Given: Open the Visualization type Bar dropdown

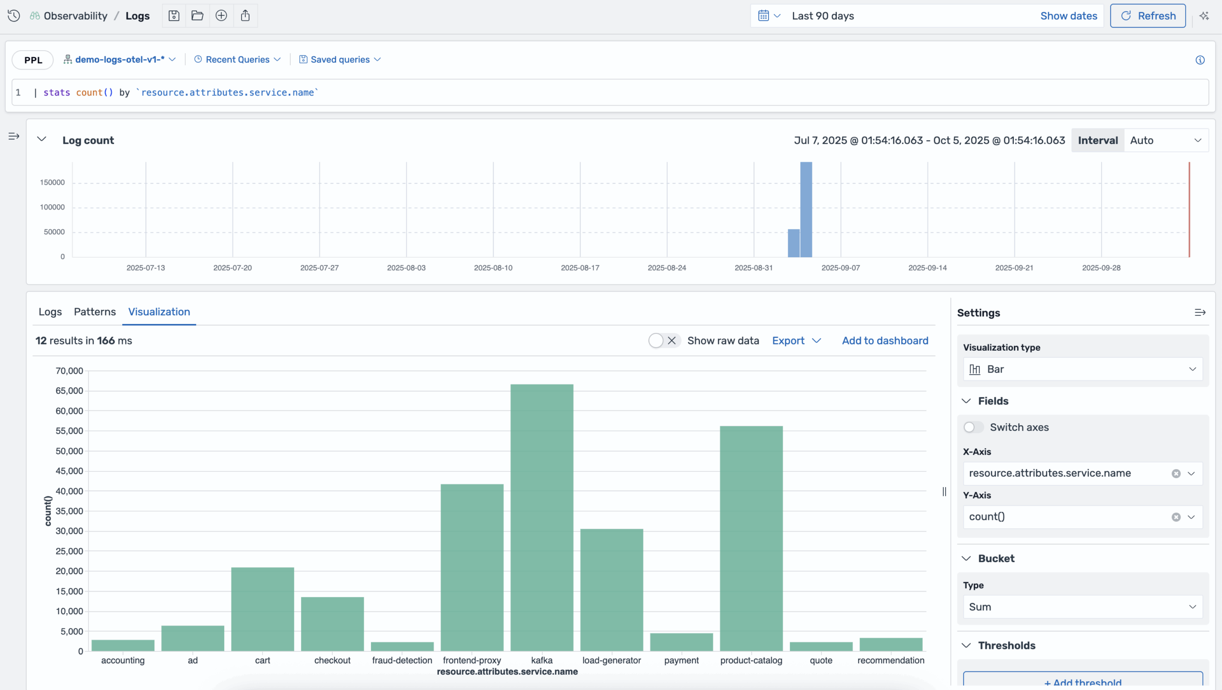Looking at the screenshot, I should point(1082,369).
